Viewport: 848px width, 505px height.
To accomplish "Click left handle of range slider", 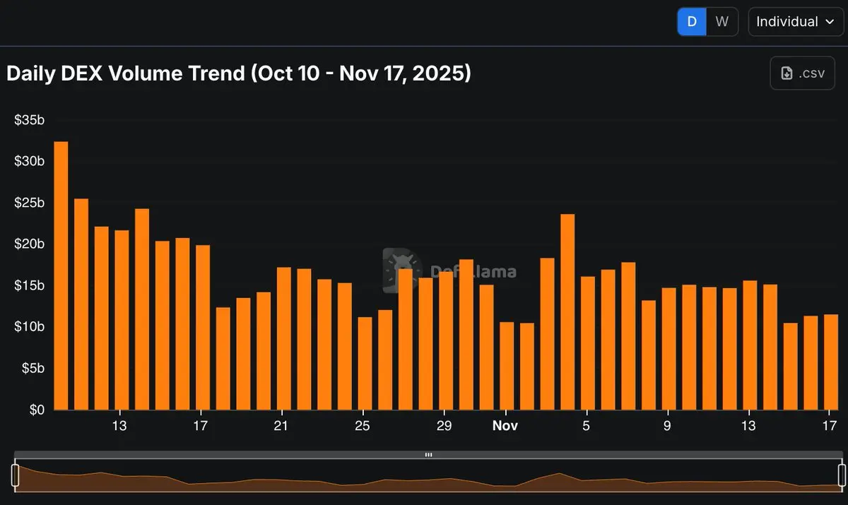I will coord(16,475).
